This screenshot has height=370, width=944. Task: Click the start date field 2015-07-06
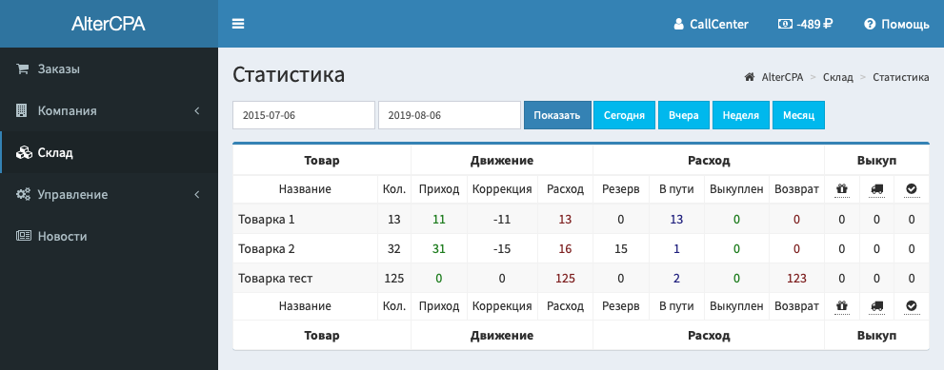click(x=304, y=115)
